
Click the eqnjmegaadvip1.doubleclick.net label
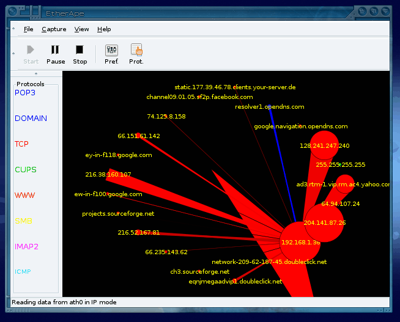[235, 282]
